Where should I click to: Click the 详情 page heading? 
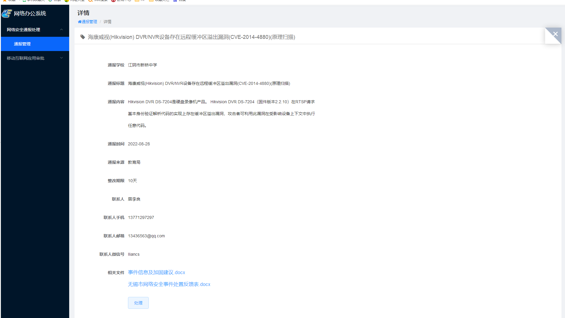83,13
